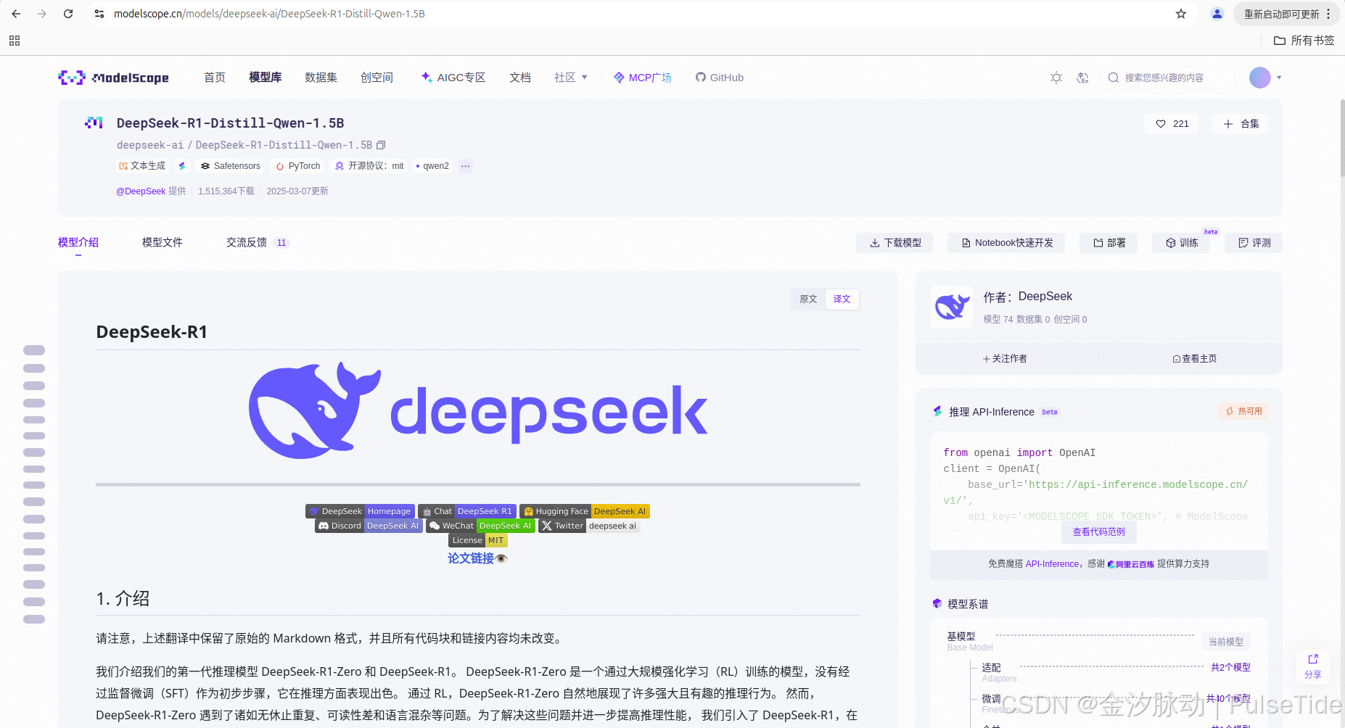The width and height of the screenshot is (1345, 728).
Task: Click the 重新启动即可更新 browser update button
Action: [1287, 14]
